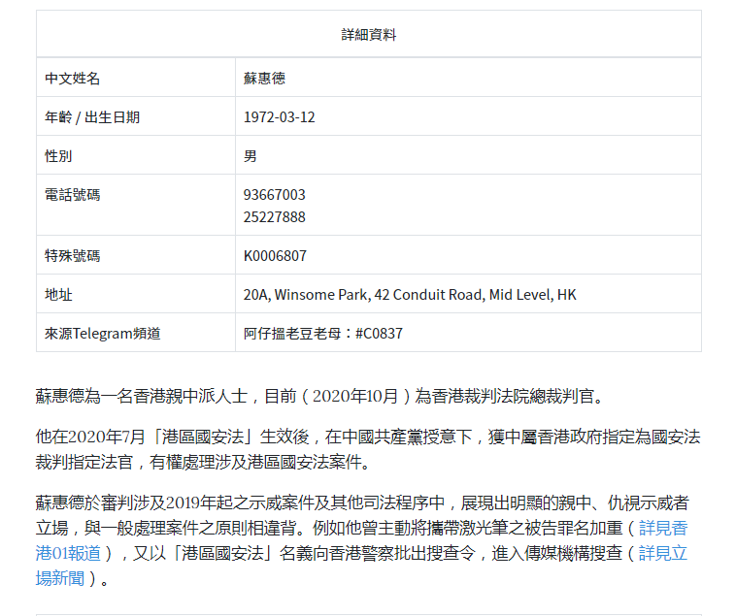Click the value cell beside 地址
Screen dimensions: 736x616
point(468,294)
